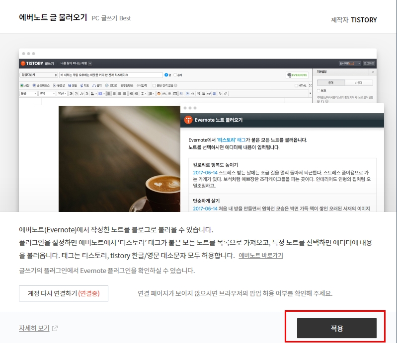This screenshot has width=397, height=343.
Task: Click the 제작자 TISTORY author text
Action: click(354, 20)
